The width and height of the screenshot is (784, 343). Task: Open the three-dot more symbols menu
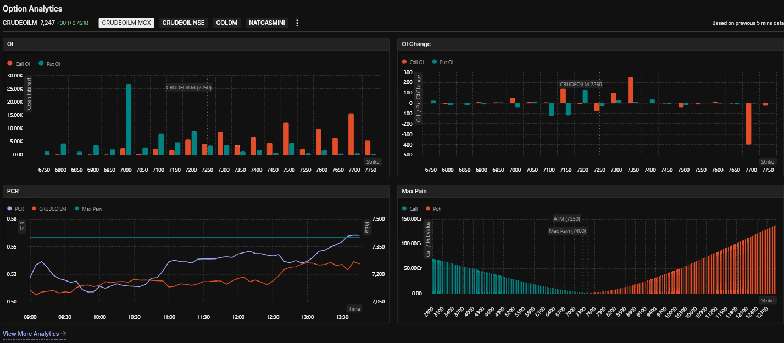pyautogui.click(x=297, y=23)
